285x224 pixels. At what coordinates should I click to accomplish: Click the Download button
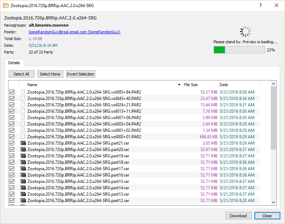point(238,215)
